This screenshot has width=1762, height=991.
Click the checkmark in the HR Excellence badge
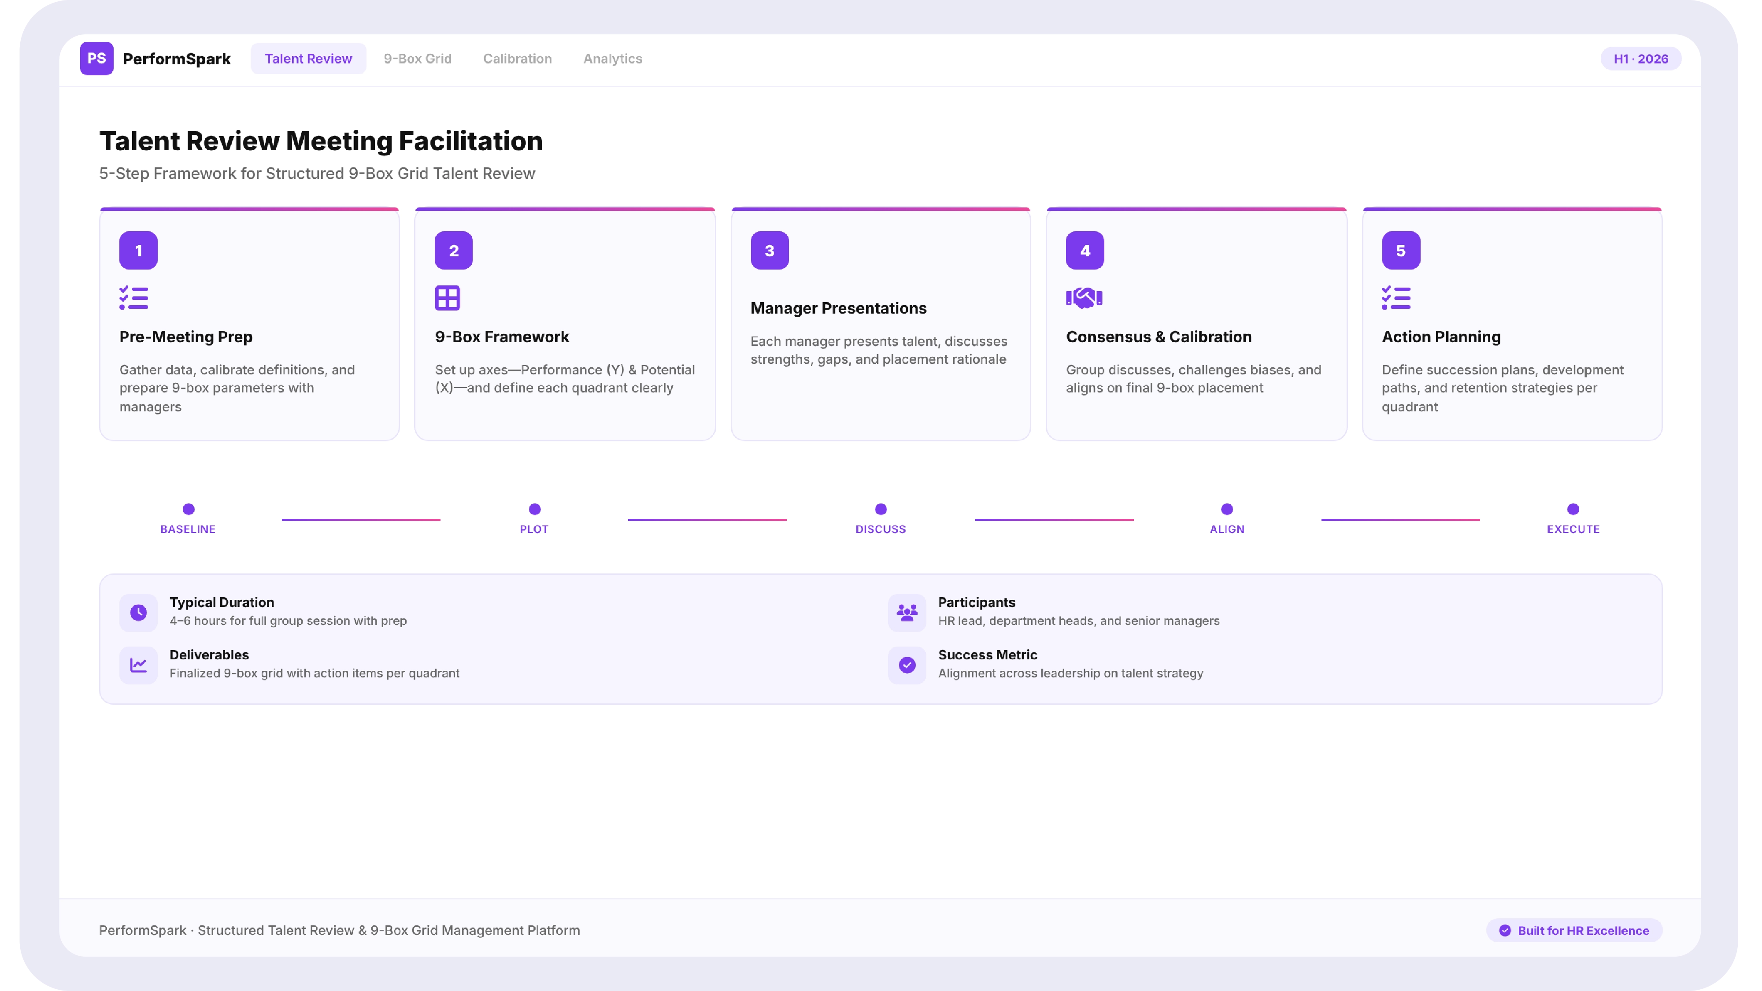click(1505, 930)
